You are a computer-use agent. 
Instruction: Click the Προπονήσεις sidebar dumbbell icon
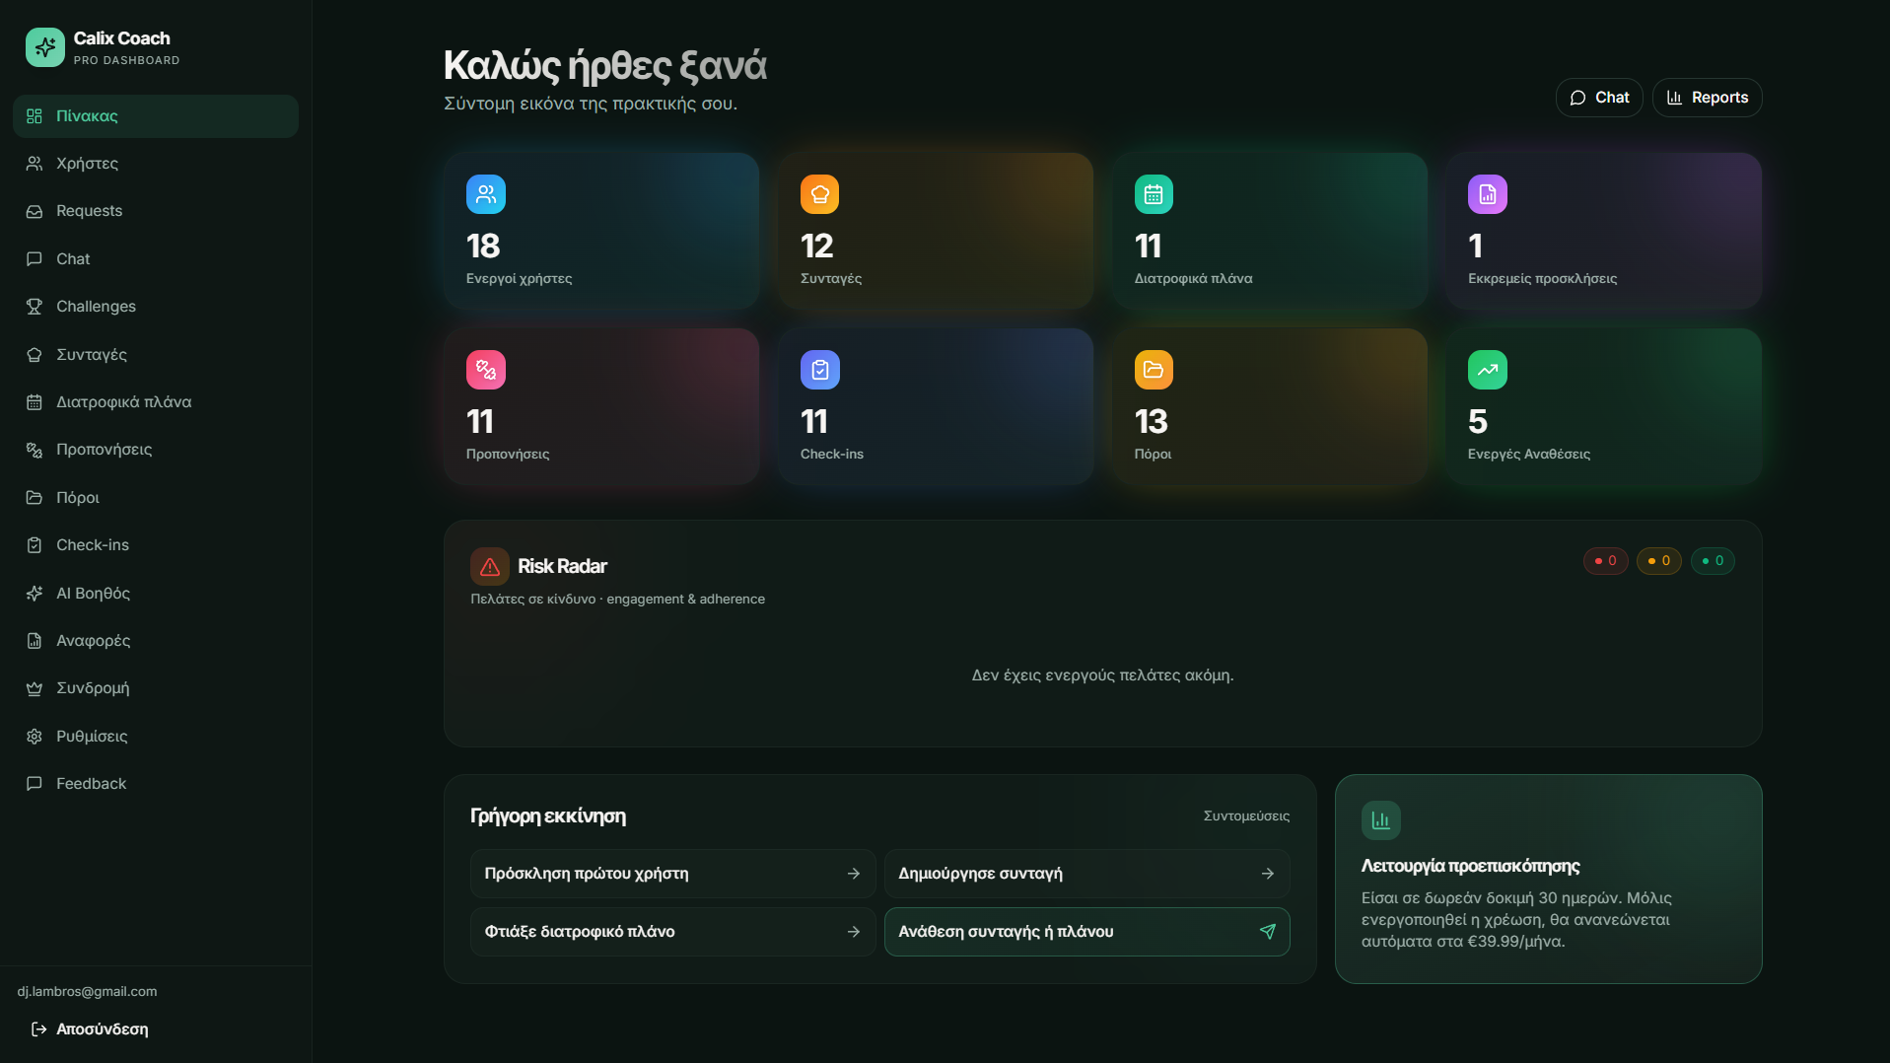point(35,450)
